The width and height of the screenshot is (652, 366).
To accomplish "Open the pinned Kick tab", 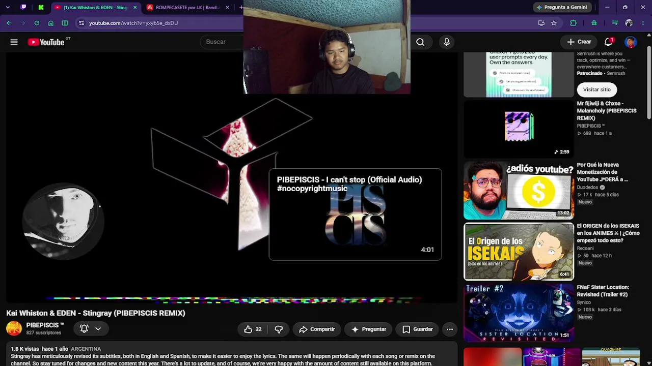I will point(41,7).
